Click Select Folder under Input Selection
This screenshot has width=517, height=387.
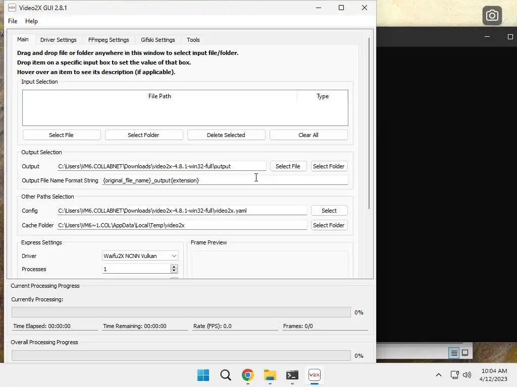143,135
